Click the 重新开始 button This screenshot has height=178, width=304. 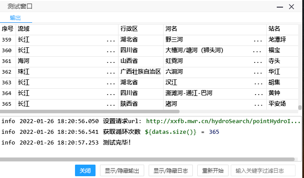point(212,170)
